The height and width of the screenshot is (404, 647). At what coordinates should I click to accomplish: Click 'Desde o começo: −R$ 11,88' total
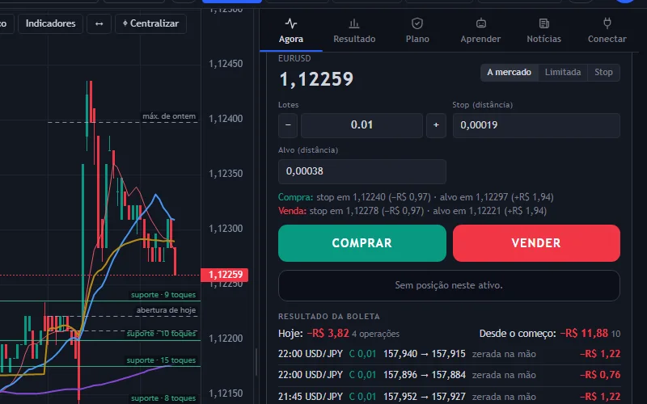click(543, 333)
